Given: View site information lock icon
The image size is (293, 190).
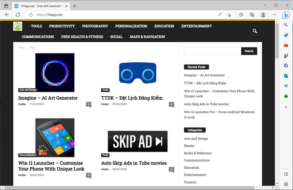Looking at the screenshot, I should (31, 15).
